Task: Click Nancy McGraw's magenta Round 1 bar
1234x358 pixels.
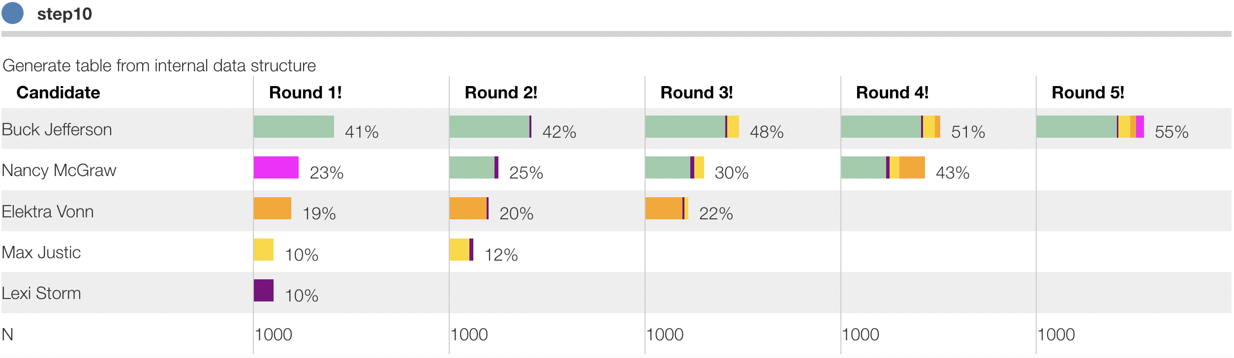Action: tap(276, 168)
